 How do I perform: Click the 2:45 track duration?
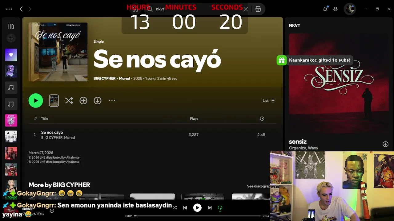point(261,135)
